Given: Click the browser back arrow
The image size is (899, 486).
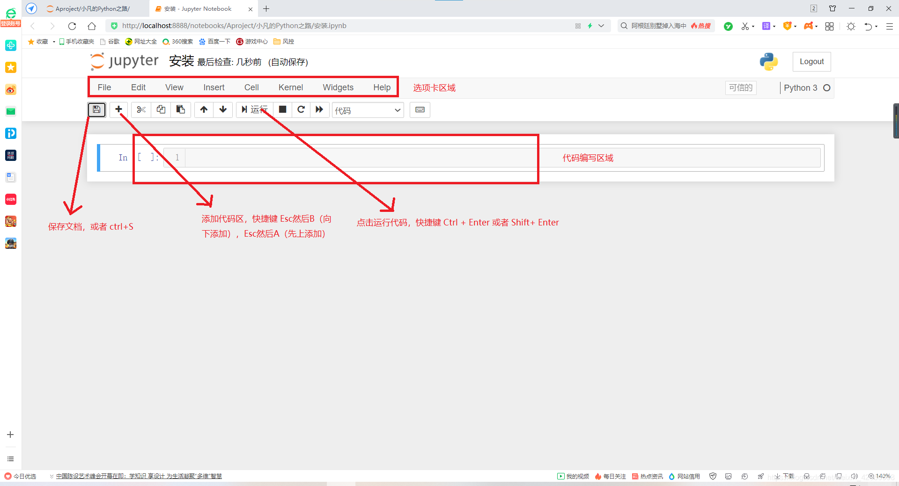Looking at the screenshot, I should point(33,26).
